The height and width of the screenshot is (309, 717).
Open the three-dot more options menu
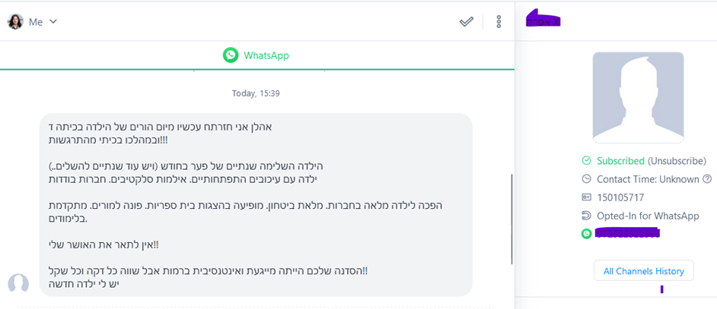499,22
